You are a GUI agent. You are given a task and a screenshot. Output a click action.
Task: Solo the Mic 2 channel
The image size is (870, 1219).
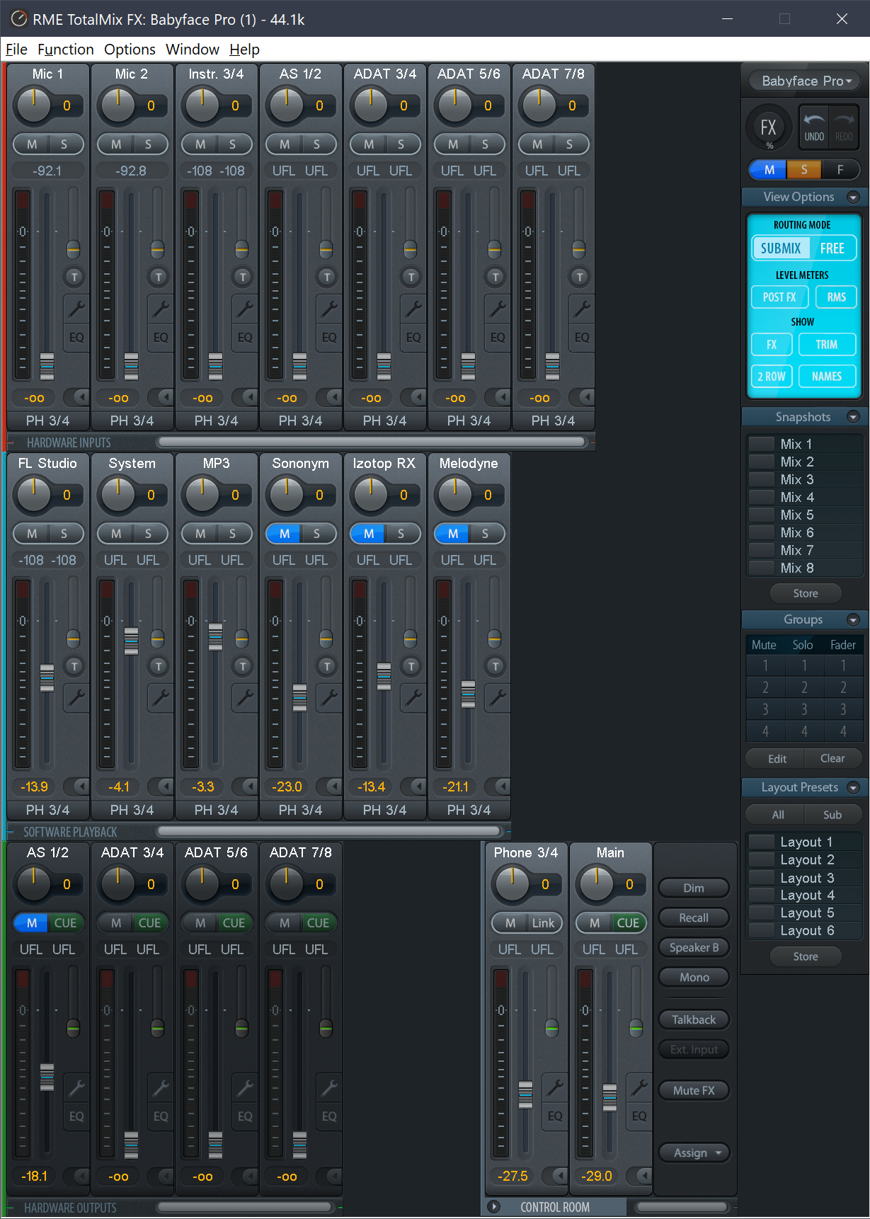[148, 144]
